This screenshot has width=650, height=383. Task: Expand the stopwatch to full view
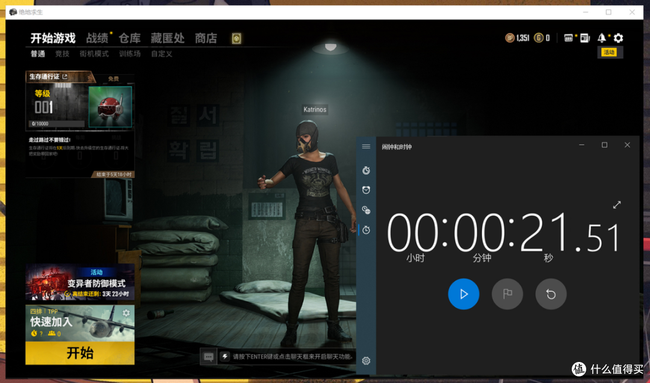click(617, 205)
